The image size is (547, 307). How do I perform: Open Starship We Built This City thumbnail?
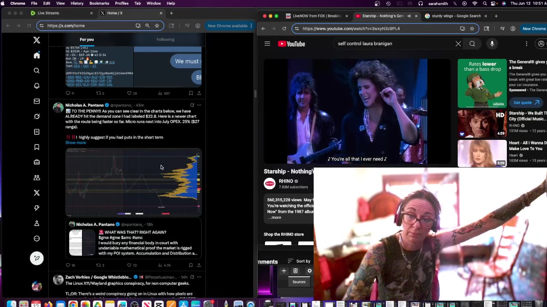click(482, 124)
